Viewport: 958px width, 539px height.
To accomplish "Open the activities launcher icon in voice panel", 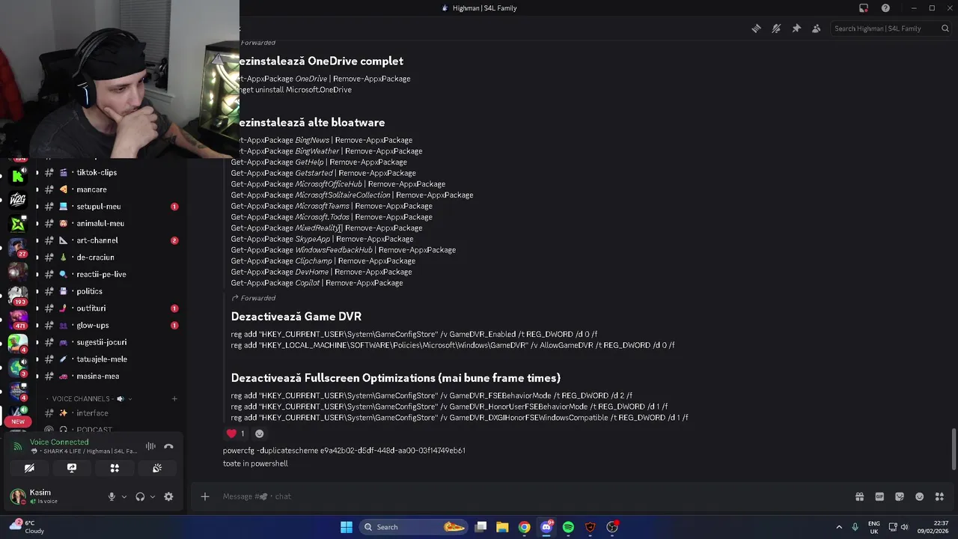I will pyautogui.click(x=115, y=468).
